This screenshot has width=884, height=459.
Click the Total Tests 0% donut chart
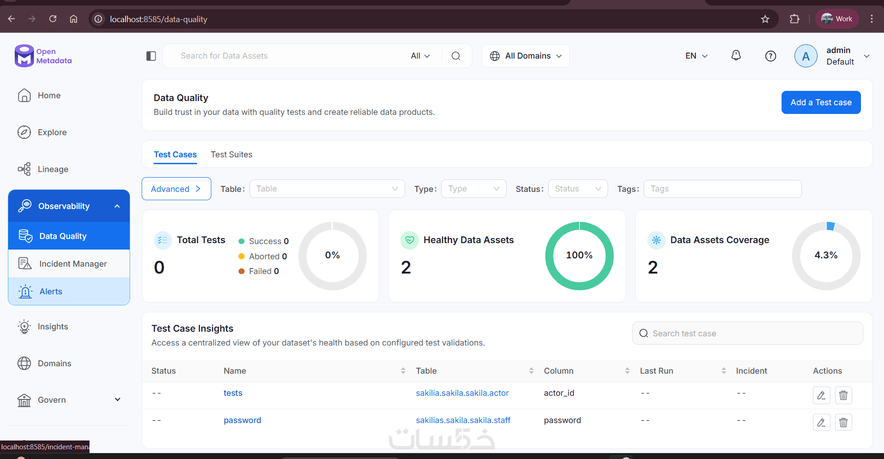pos(332,256)
